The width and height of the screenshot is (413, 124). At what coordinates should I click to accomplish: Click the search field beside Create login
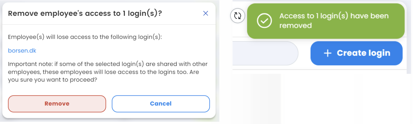tap(265, 53)
